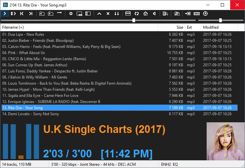The image size is (245, 168).
Task: Click the up chevron toolbar icon
Action: pos(99,14)
